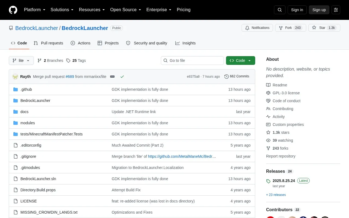
Task: Open the 662 Commits history
Action: (237, 77)
